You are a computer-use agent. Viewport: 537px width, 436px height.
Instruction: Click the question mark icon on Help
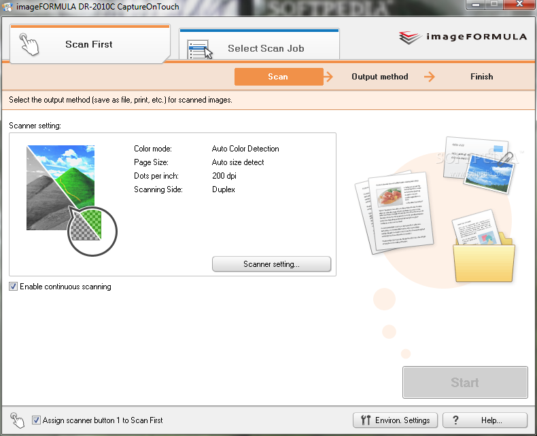click(x=455, y=420)
